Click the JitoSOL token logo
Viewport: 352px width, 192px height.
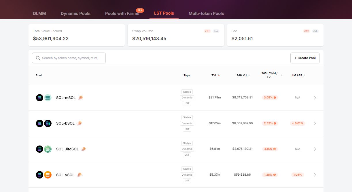(x=48, y=149)
